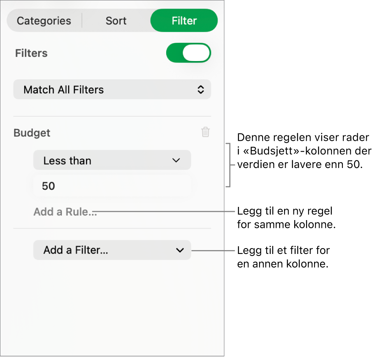The height and width of the screenshot is (357, 374).
Task: Click the Budget column heading
Action: (x=32, y=133)
